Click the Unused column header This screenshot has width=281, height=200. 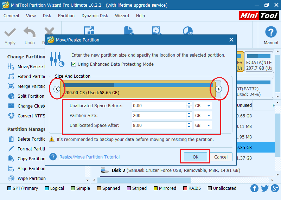coord(244,105)
